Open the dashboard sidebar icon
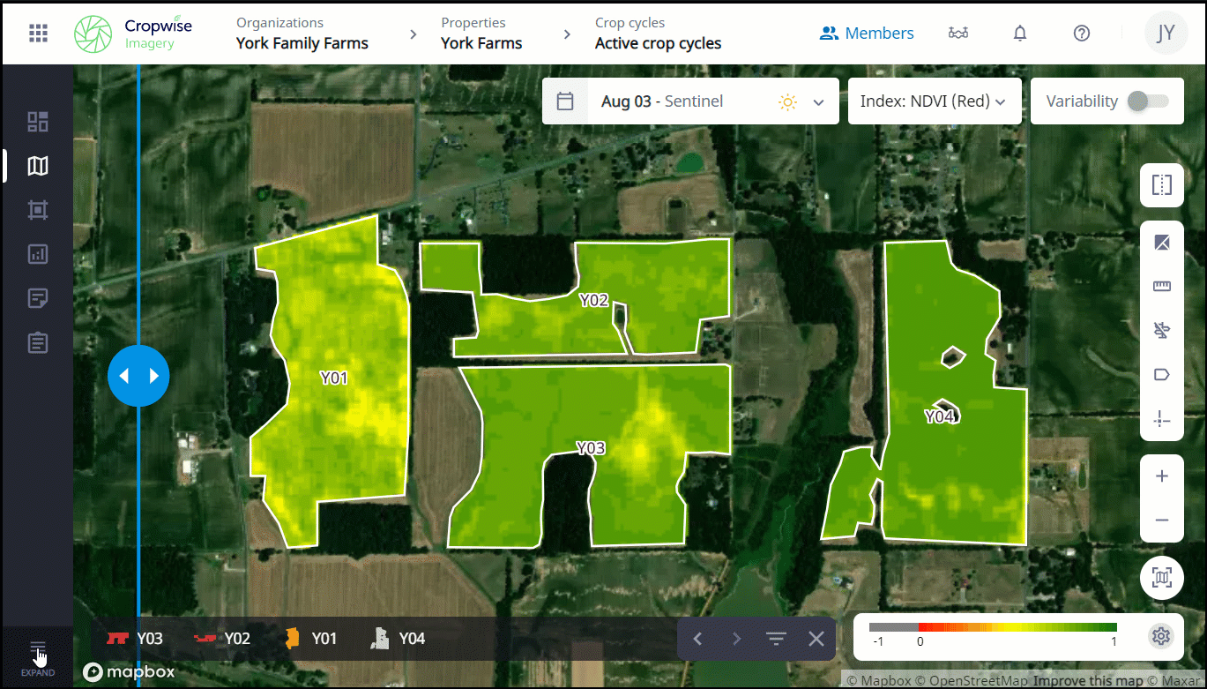 (x=38, y=122)
